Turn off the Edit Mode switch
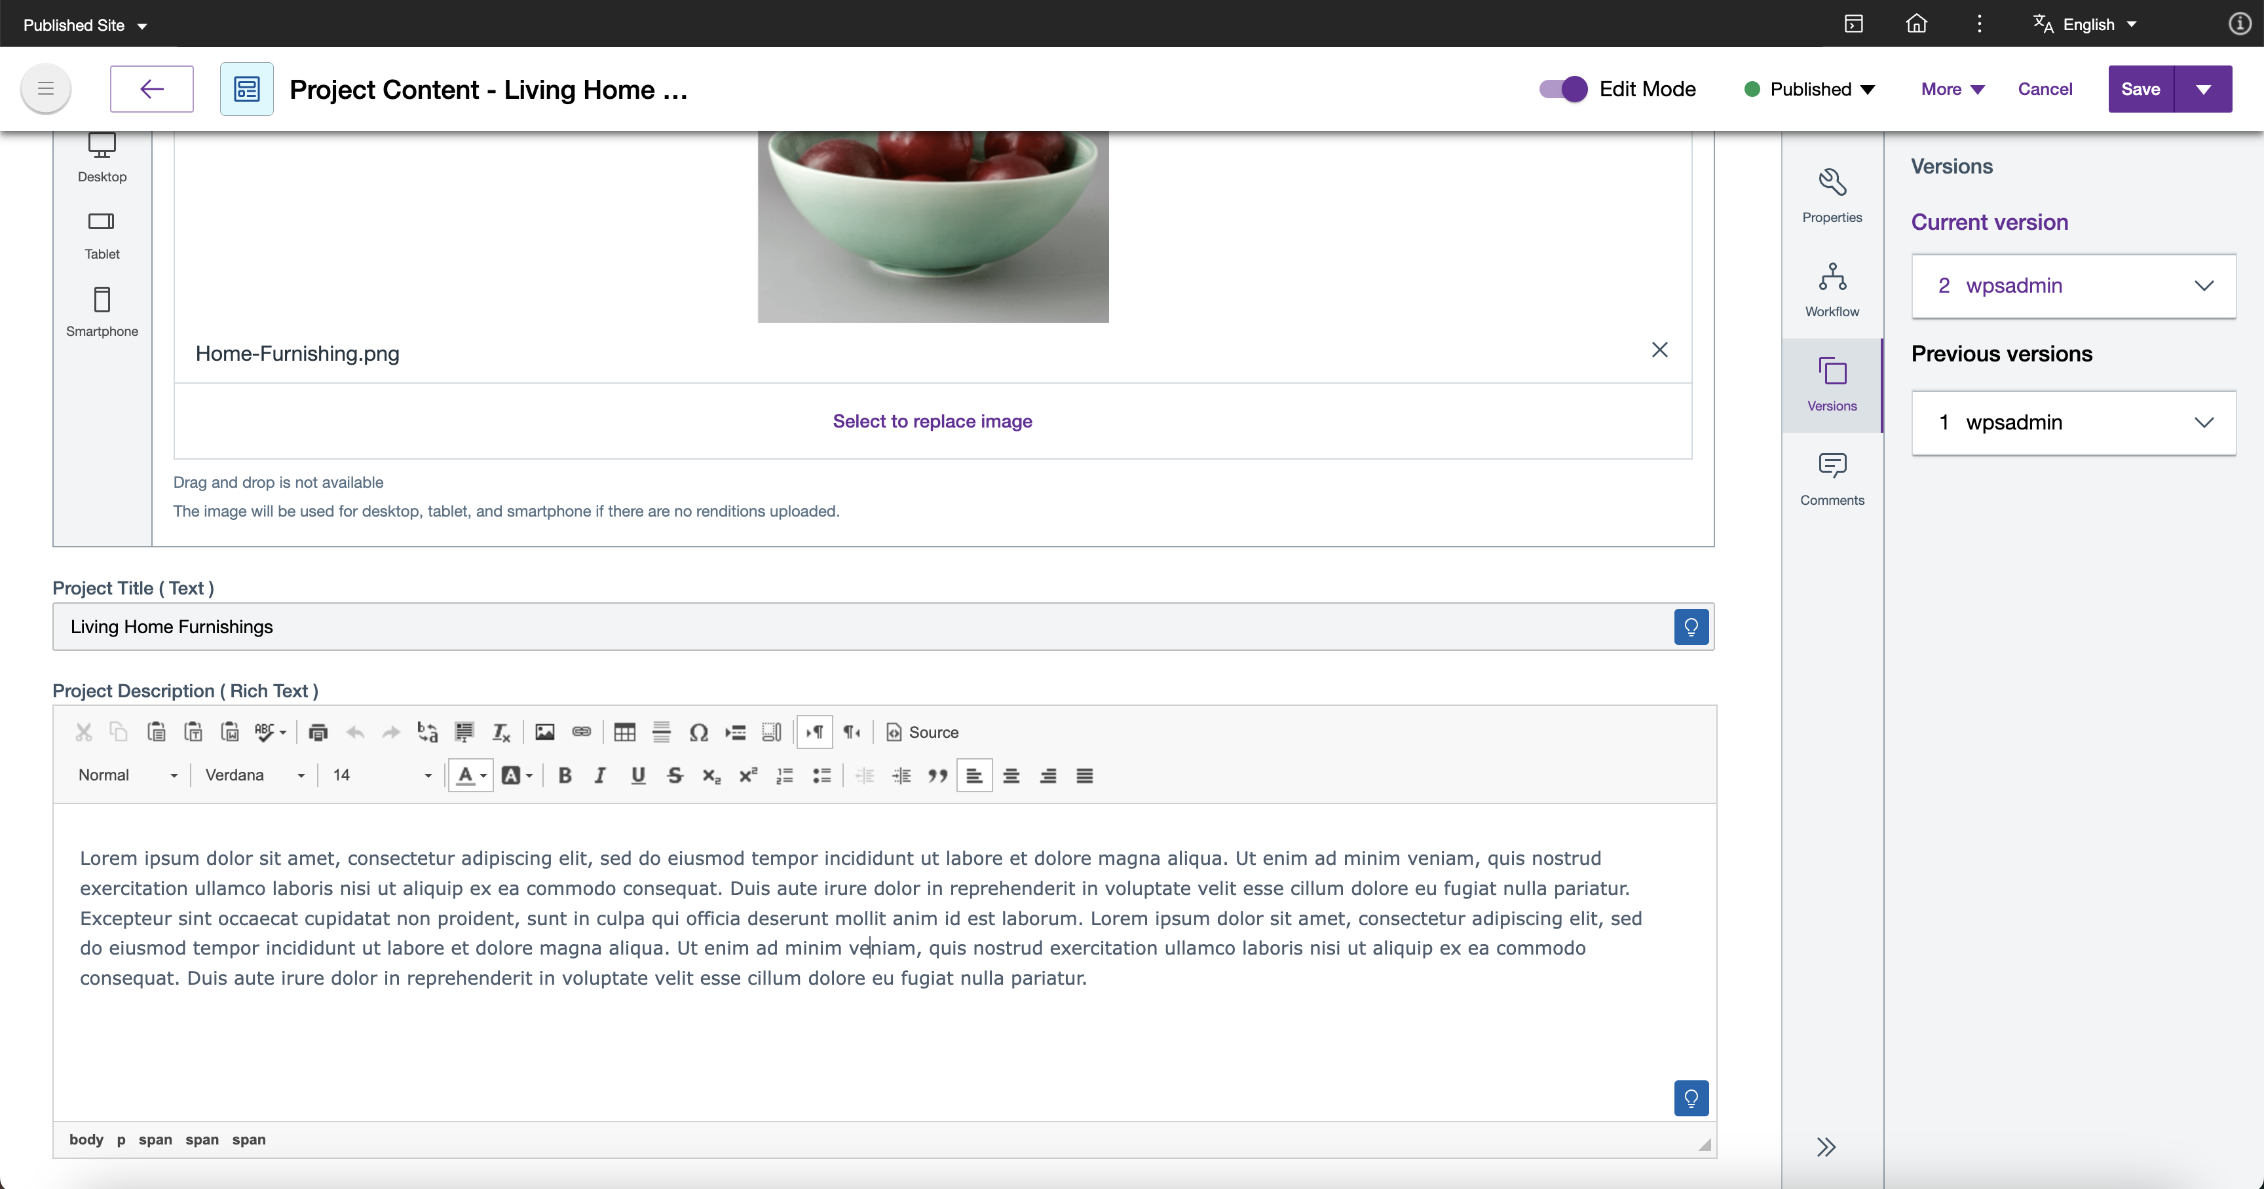Viewport: 2264px width, 1189px height. [1562, 88]
